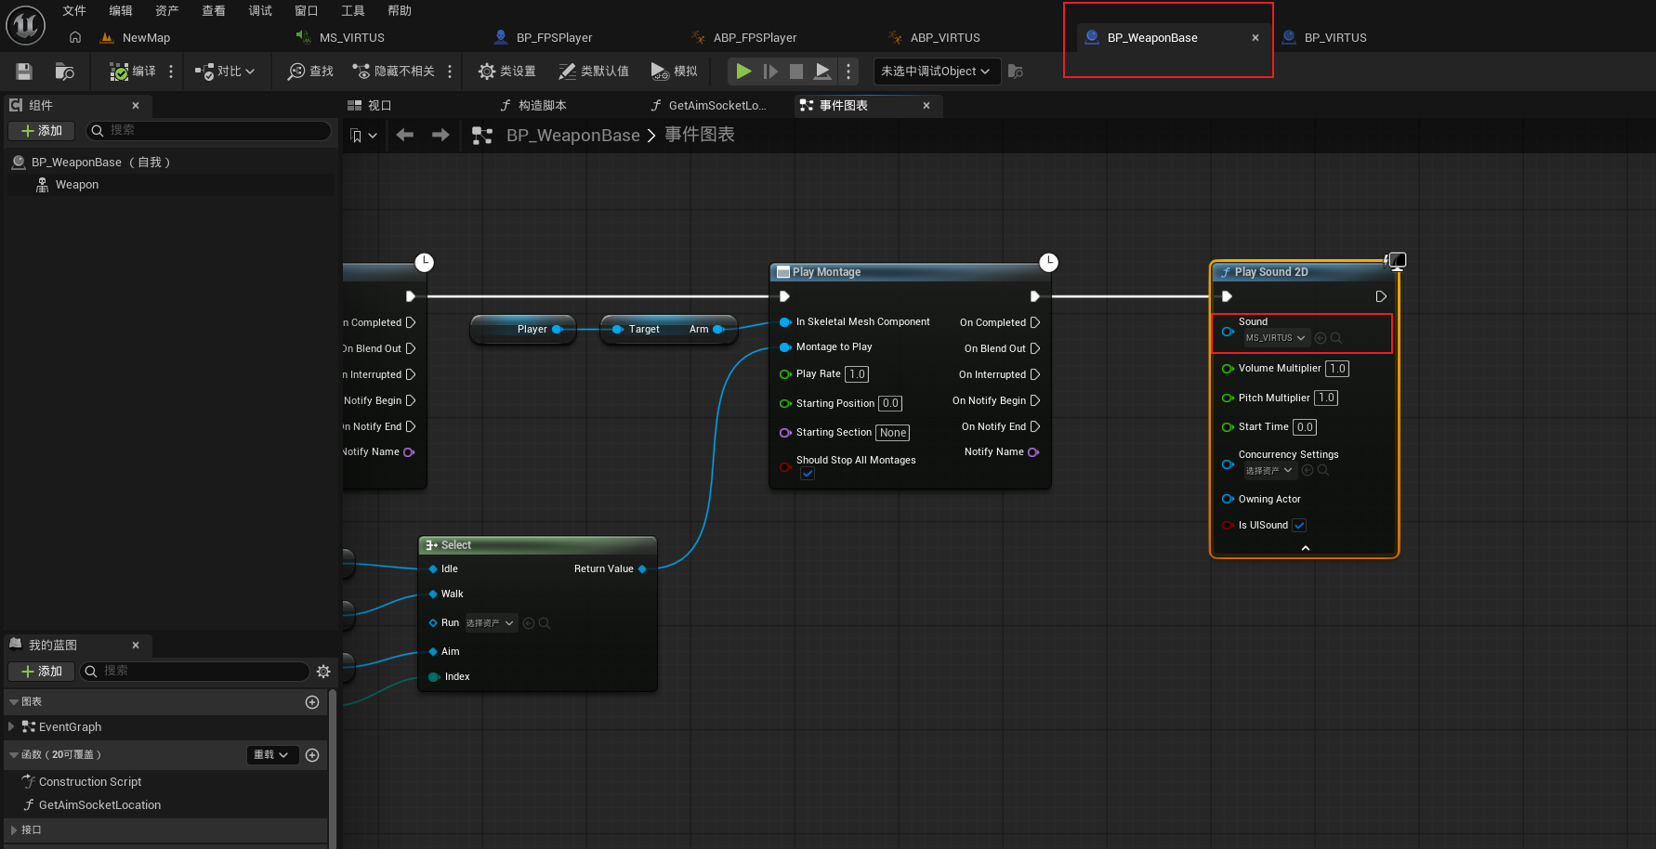Expand the Interfaces (接口) section
This screenshot has height=849, width=1656.
[13, 830]
